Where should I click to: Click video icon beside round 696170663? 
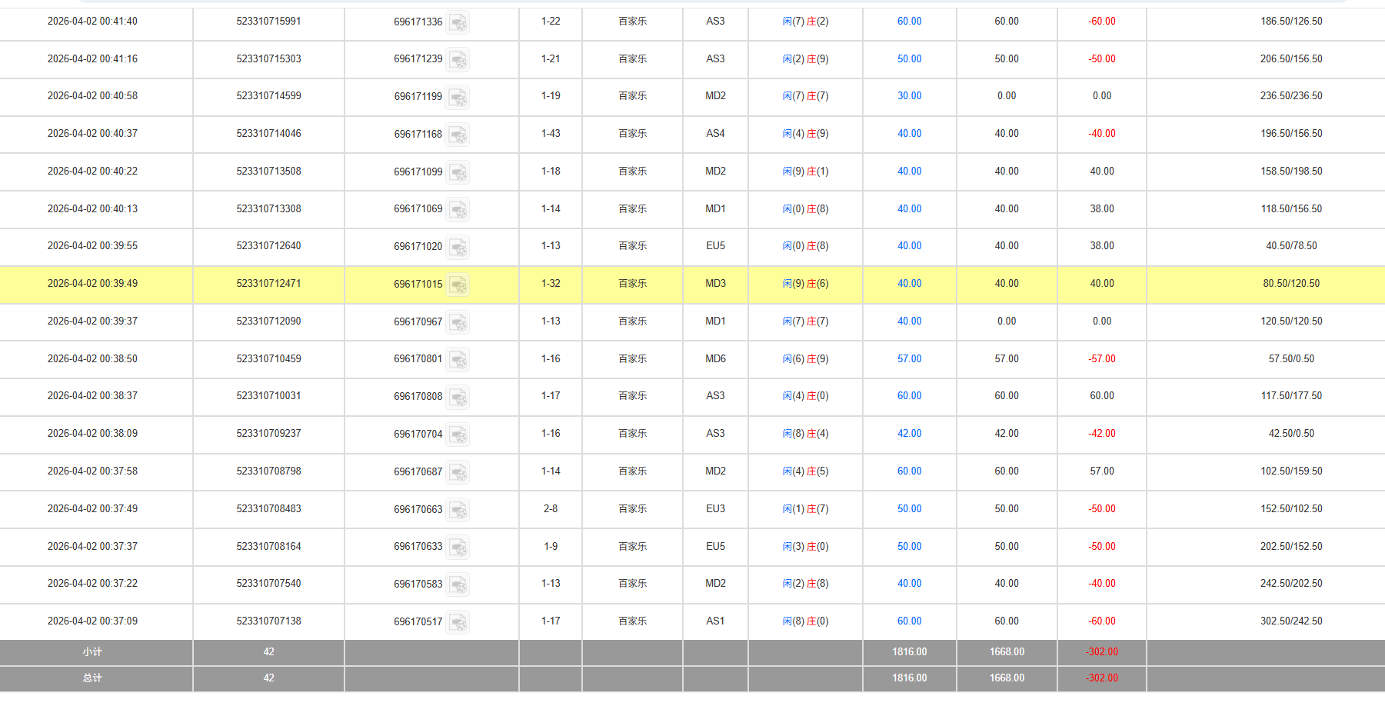pyautogui.click(x=458, y=510)
